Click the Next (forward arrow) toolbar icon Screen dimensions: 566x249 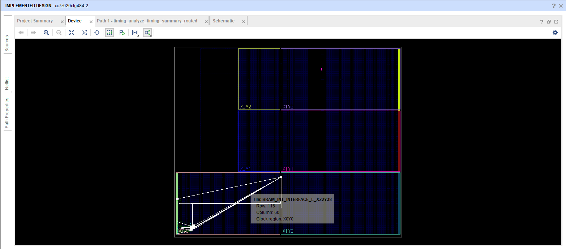[x=33, y=33]
